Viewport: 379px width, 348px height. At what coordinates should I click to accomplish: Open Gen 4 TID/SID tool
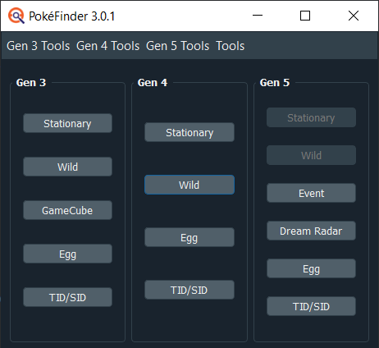click(x=189, y=290)
